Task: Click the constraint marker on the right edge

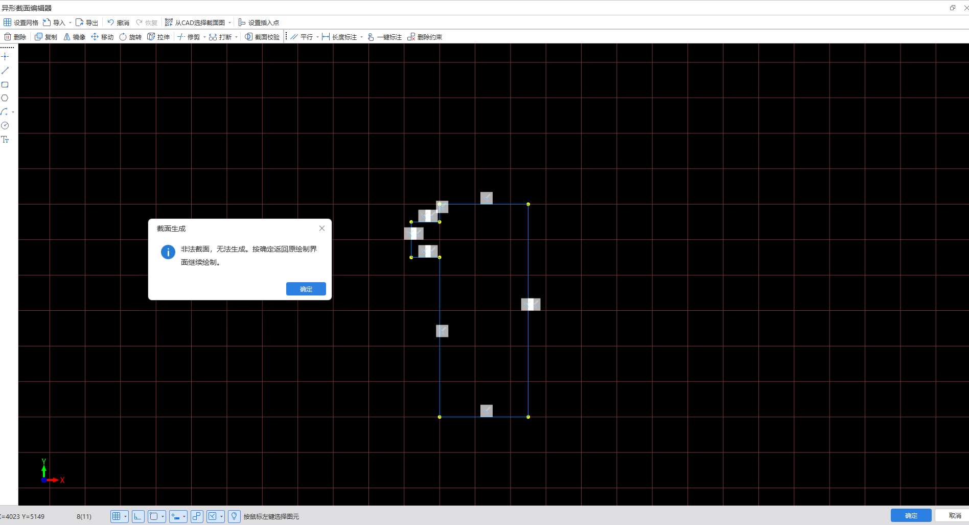Action: coord(530,304)
